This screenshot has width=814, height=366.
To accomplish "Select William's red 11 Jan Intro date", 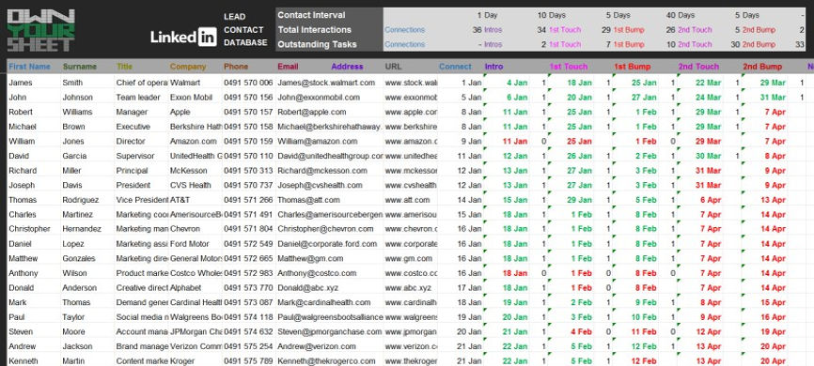I will [x=515, y=141].
